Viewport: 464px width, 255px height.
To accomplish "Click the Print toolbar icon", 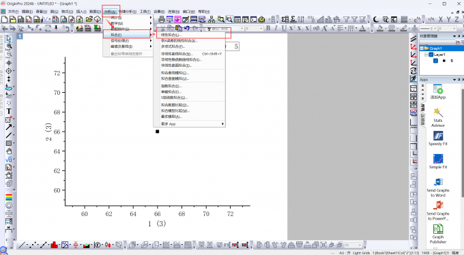I will [162, 20].
